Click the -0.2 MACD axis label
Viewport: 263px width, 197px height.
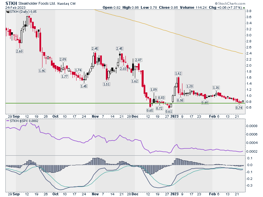click(250, 179)
